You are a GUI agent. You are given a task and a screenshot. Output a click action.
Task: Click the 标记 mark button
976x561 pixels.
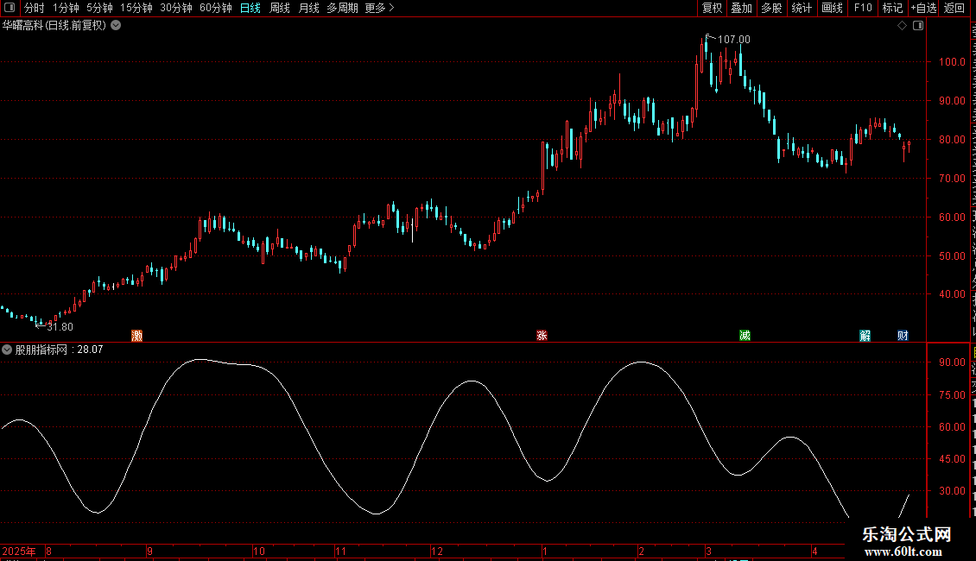tap(892, 8)
